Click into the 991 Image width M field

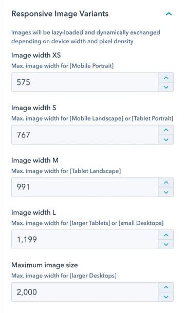(x=85, y=187)
